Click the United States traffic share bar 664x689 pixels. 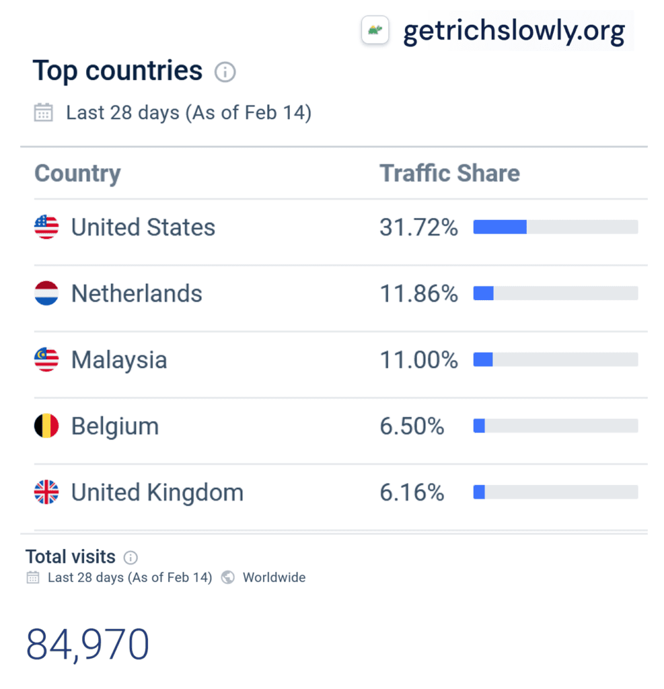[x=555, y=227]
